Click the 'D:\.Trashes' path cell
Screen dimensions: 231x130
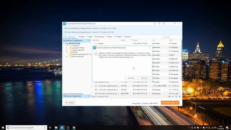[173, 43]
